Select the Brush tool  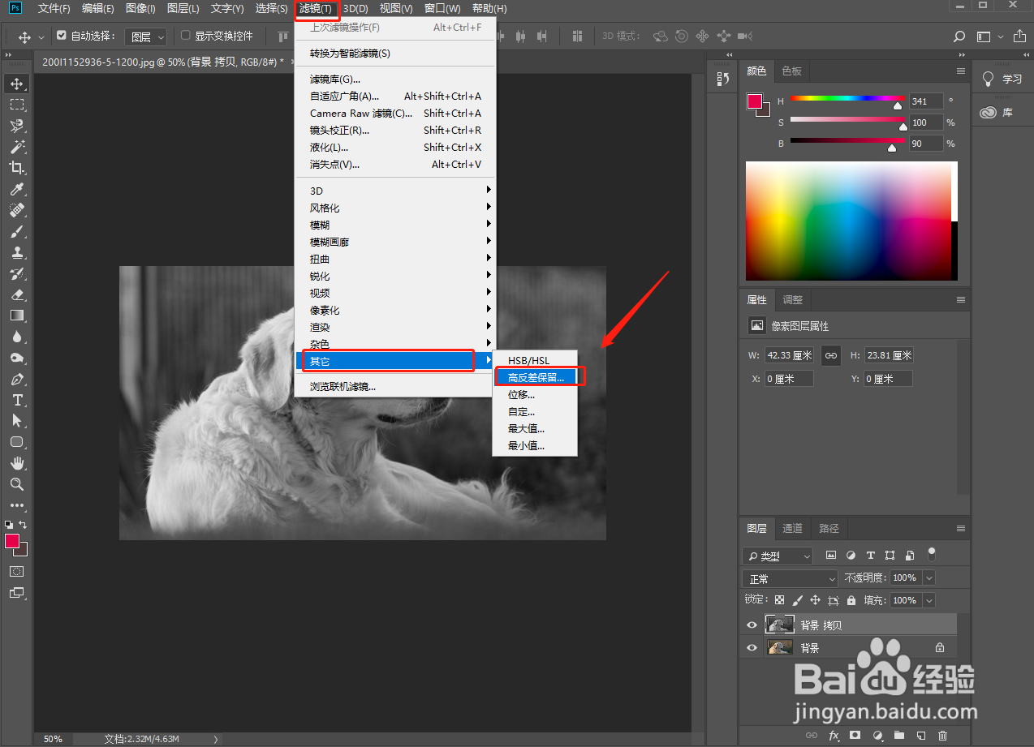[x=17, y=231]
